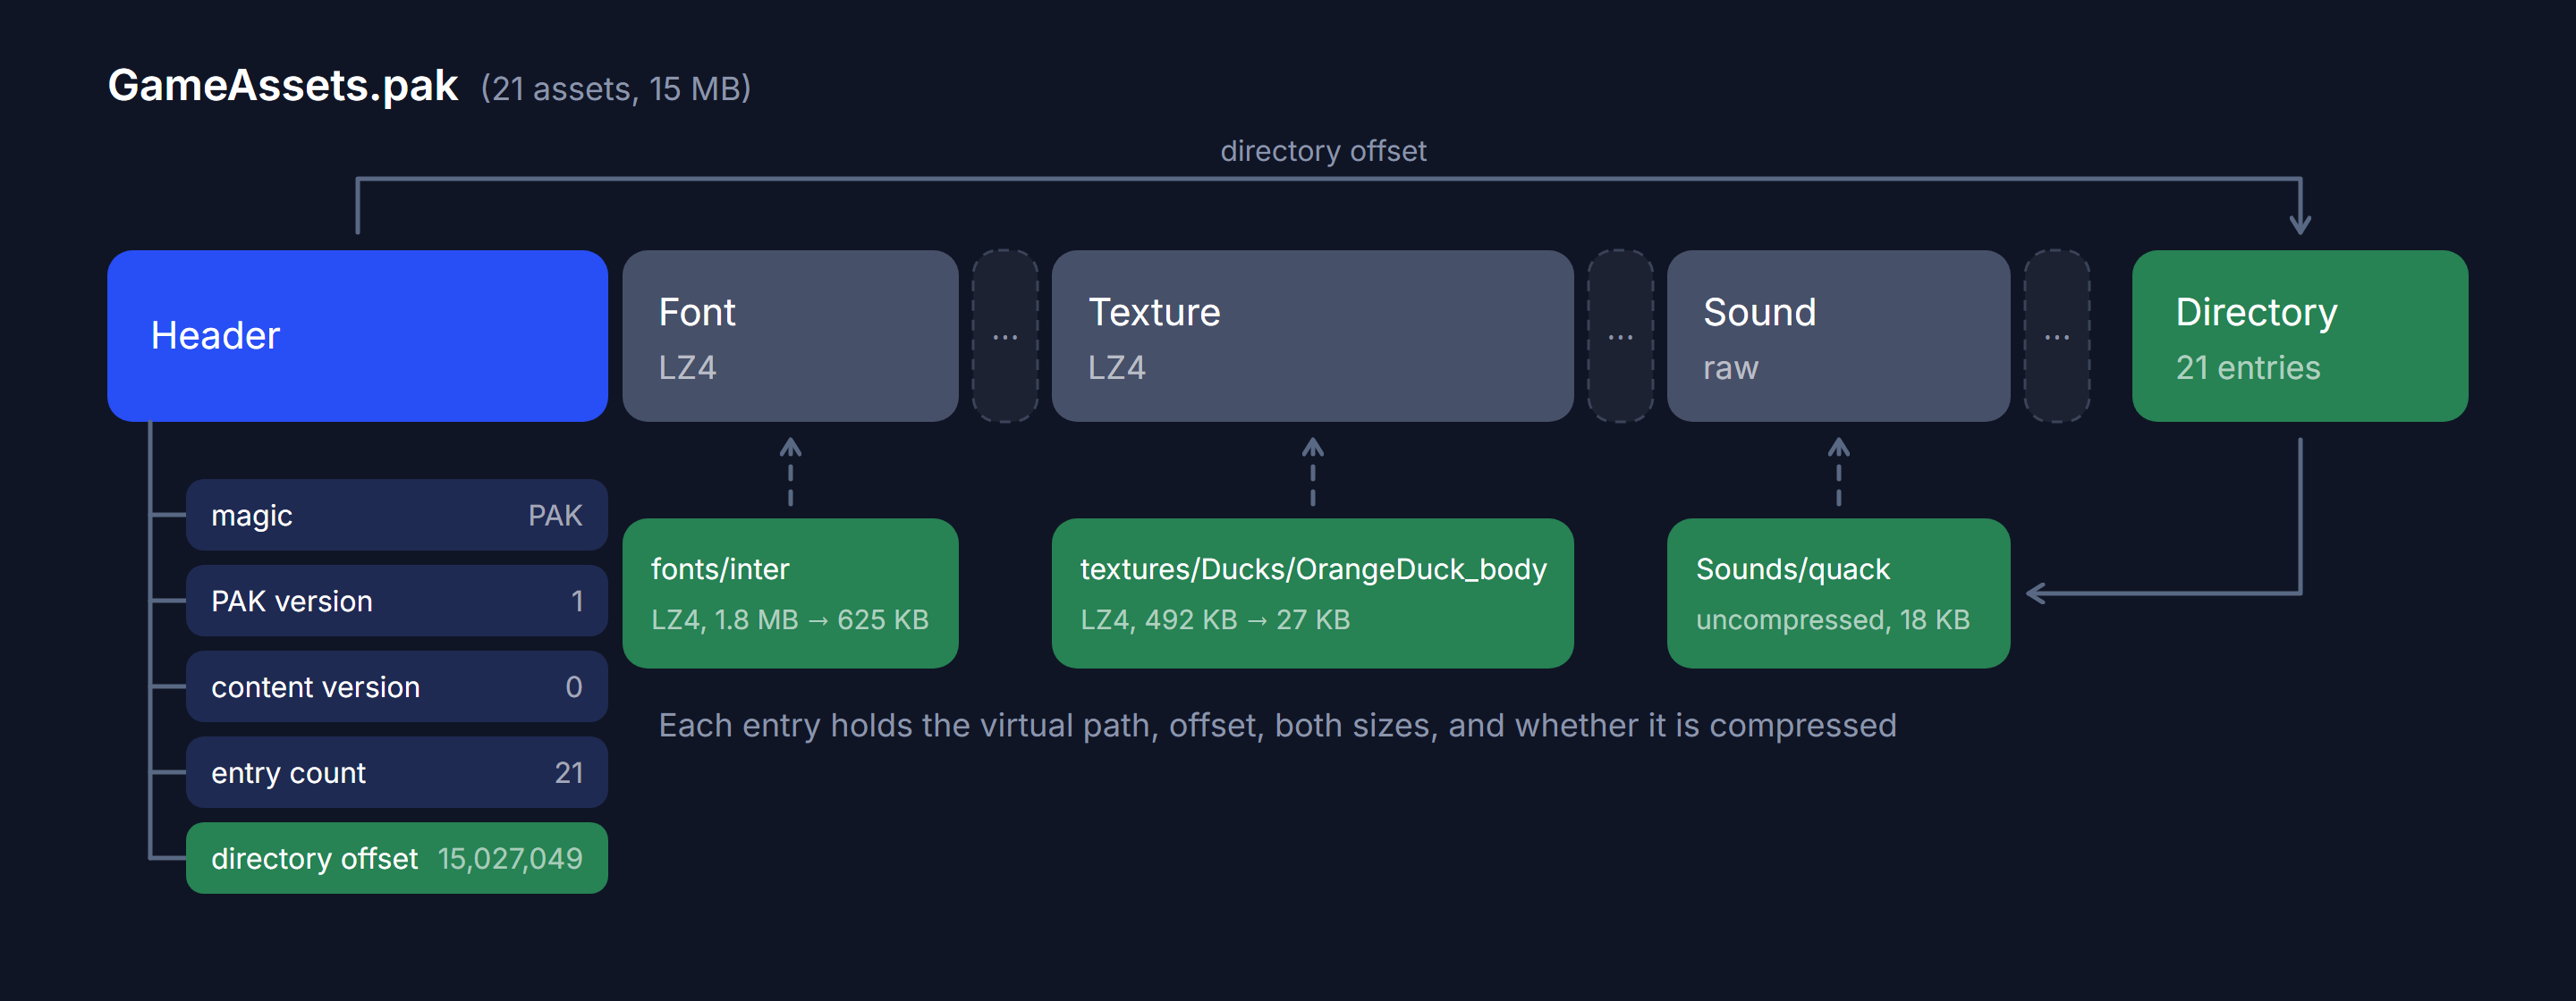Screen dimensions: 2576x1001
Task: Expand the ellipsis placeholder before Directory
Action: click(2057, 336)
